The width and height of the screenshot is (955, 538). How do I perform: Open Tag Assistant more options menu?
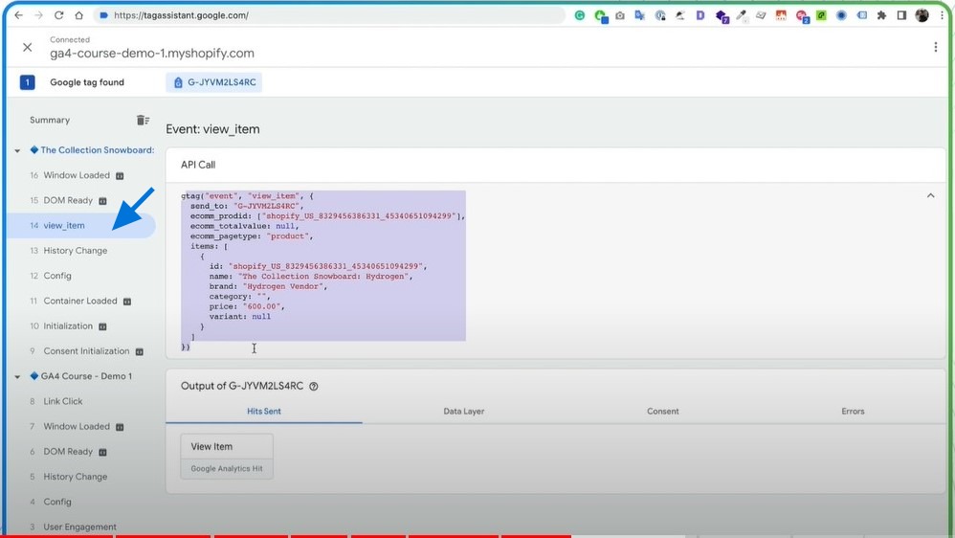point(936,47)
